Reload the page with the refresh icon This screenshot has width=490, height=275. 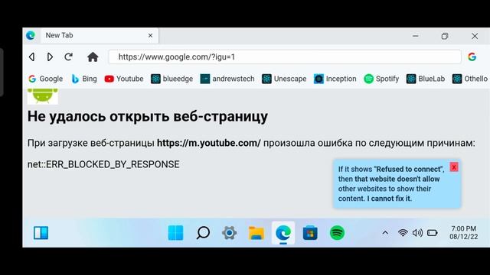point(68,57)
